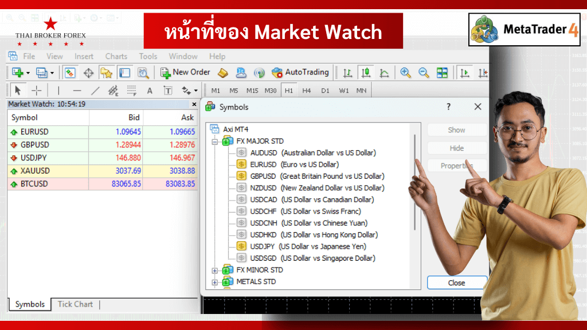This screenshot has width=587, height=330.
Task: Click the Hide button in Symbols
Action: pyautogui.click(x=457, y=148)
